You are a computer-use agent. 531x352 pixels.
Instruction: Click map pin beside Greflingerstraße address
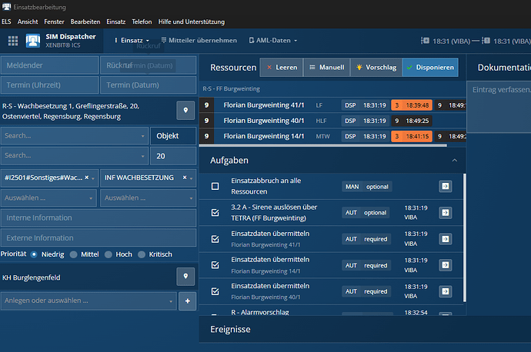(185, 111)
